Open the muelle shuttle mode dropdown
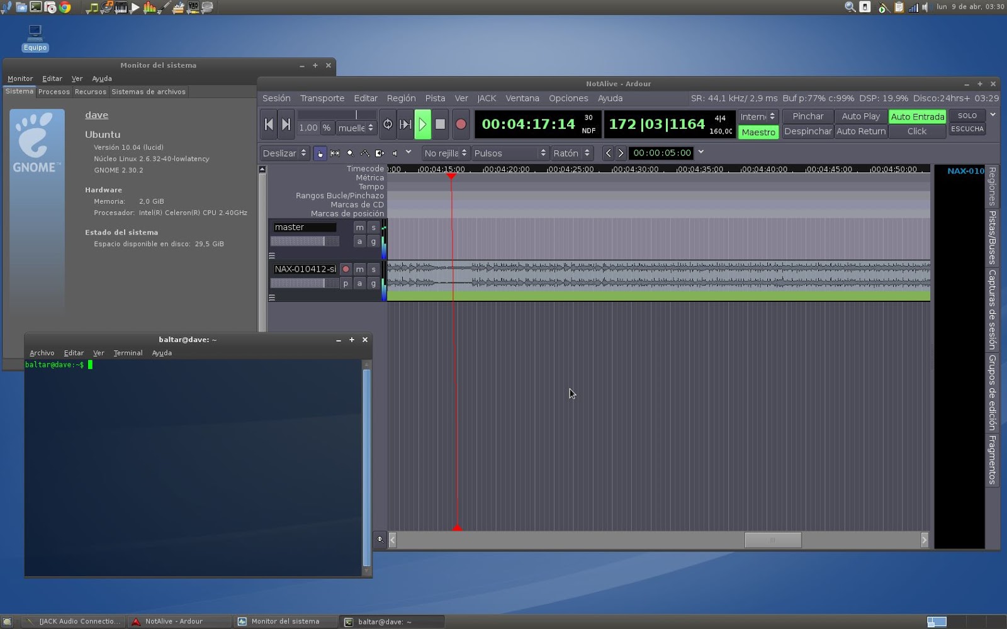This screenshot has width=1007, height=629. [356, 128]
